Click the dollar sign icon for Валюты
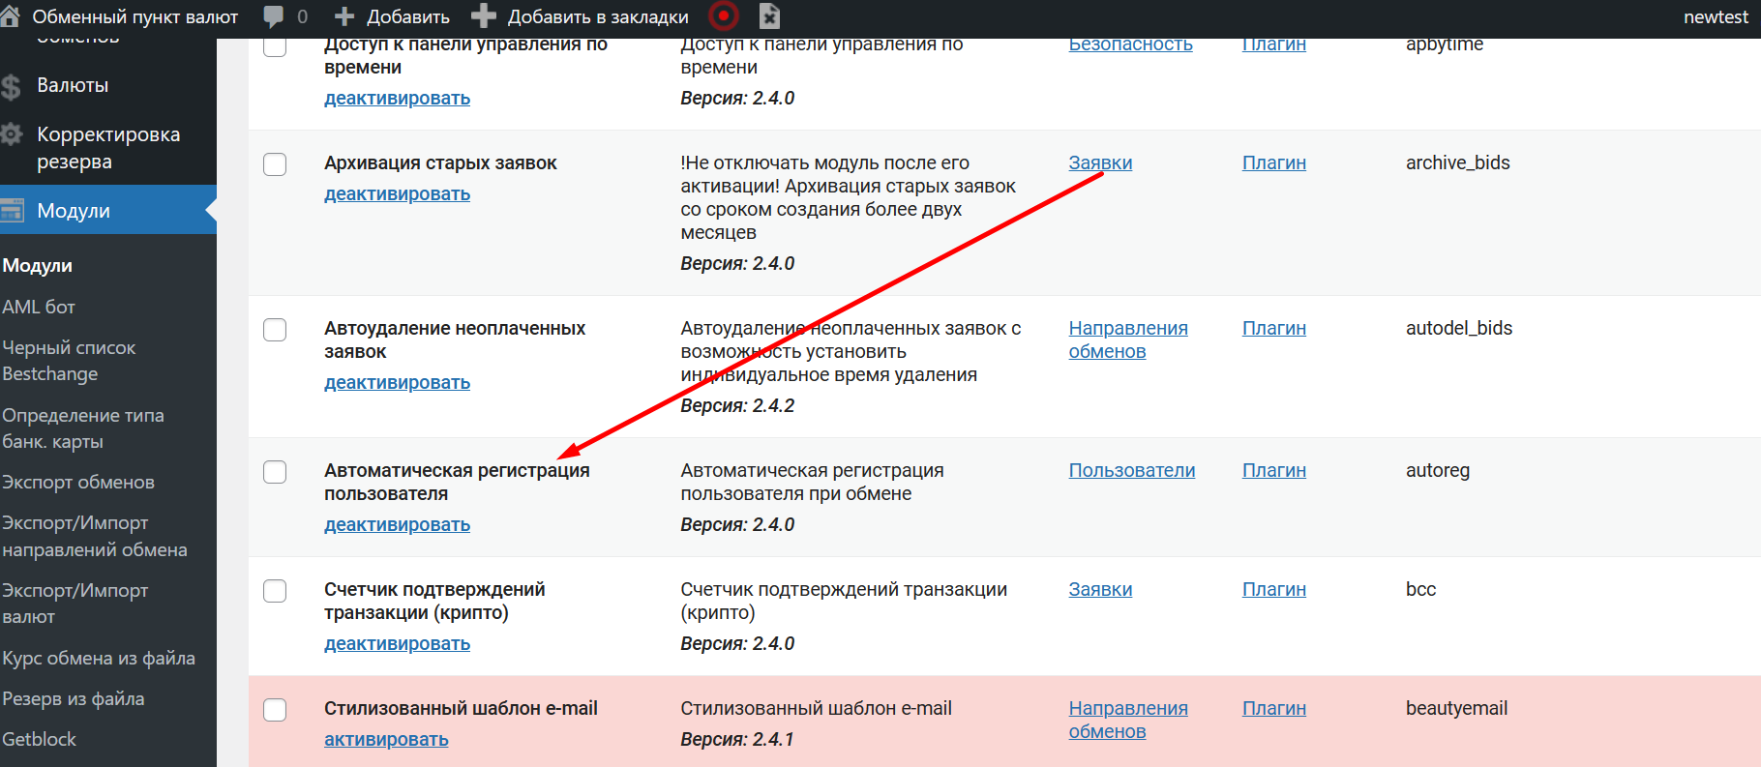Viewport: 1761px width, 767px height. [x=12, y=87]
